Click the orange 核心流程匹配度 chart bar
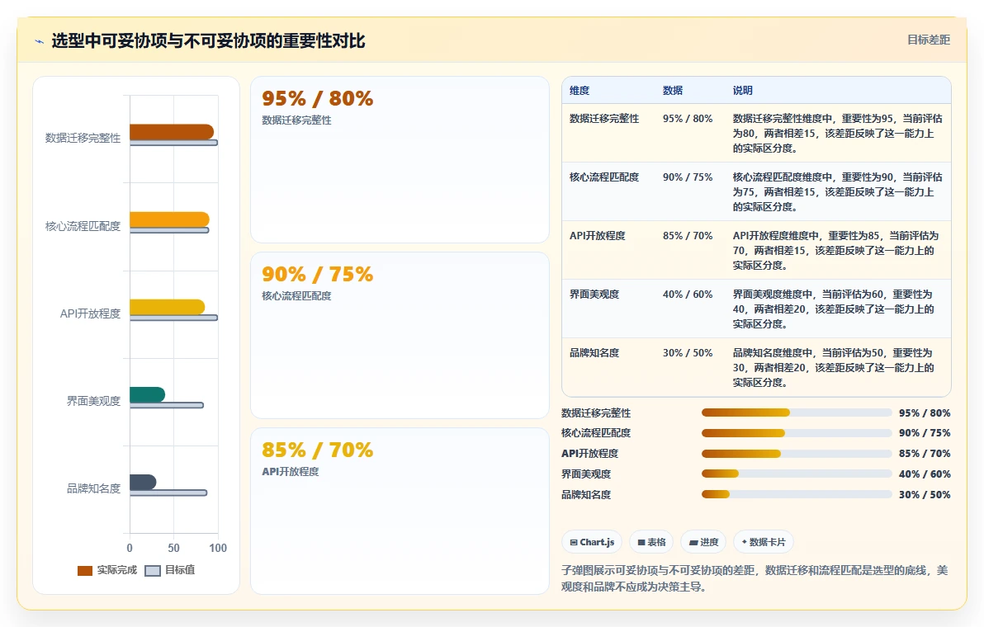 (x=169, y=219)
